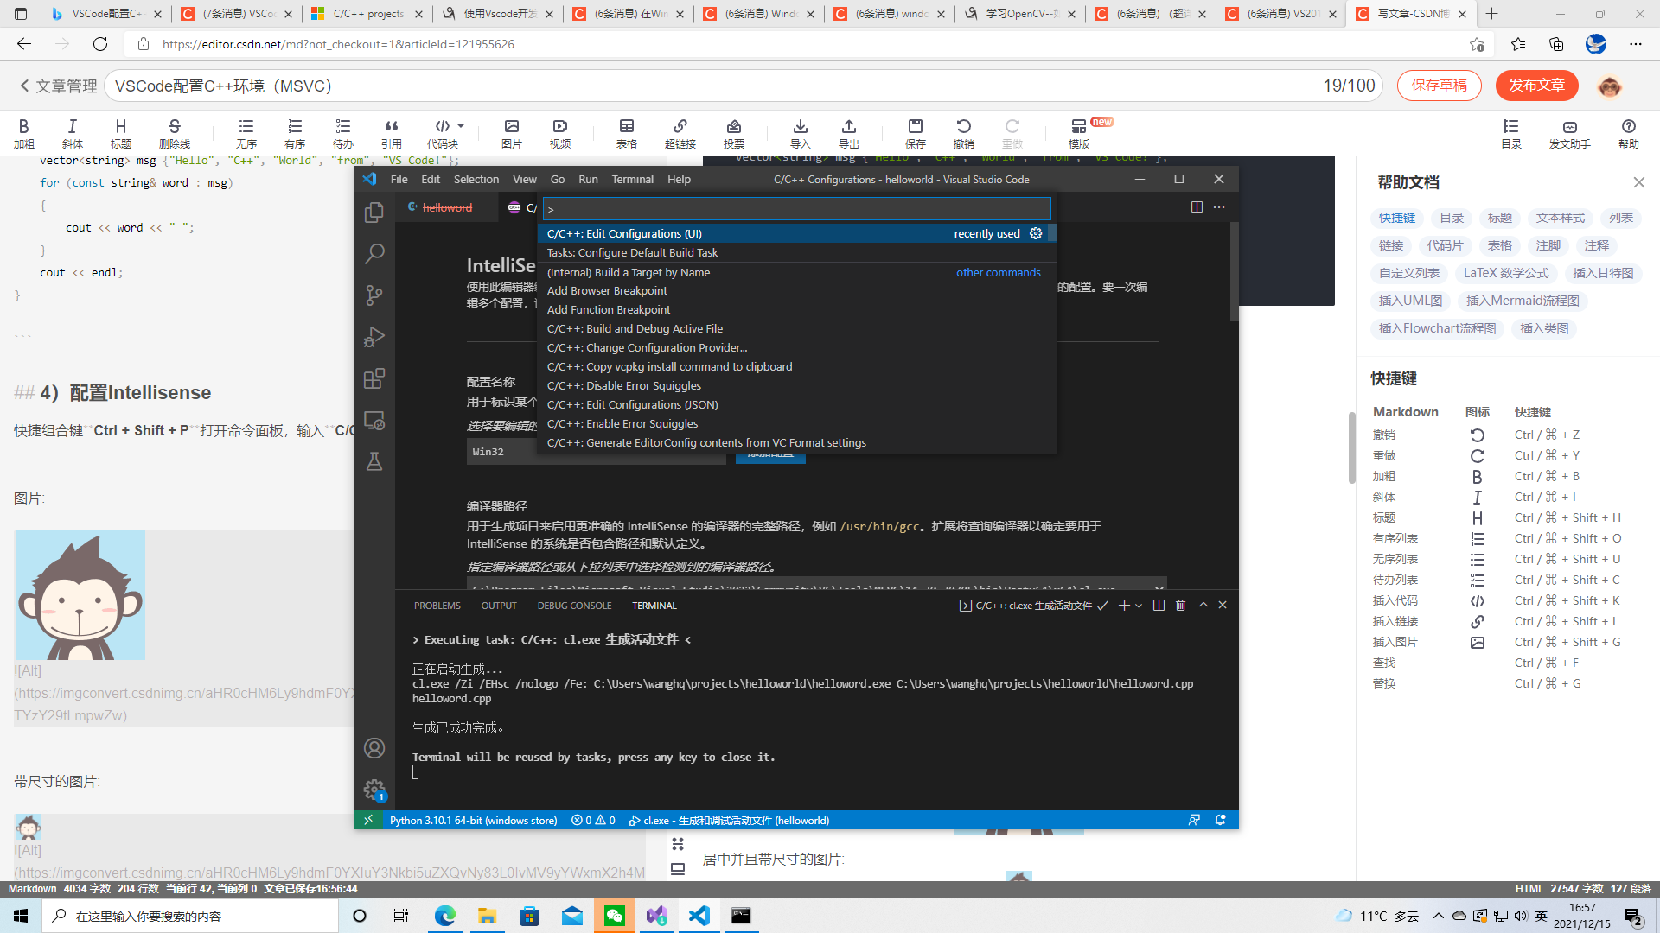This screenshot has width=1660, height=933.
Task: Click italic (斜体) icon in CSDN toolbar
Action: click(x=73, y=133)
